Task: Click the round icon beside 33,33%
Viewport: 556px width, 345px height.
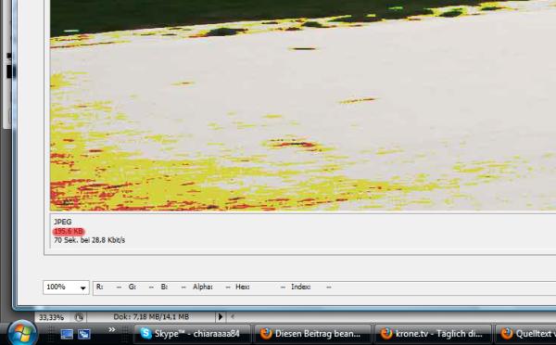Action: point(79,317)
